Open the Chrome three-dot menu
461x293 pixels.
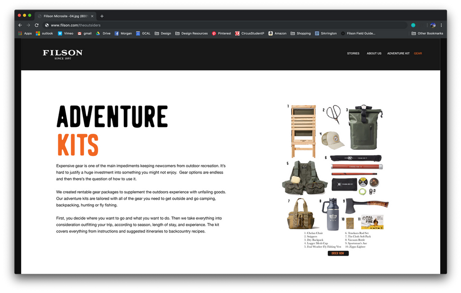441,25
